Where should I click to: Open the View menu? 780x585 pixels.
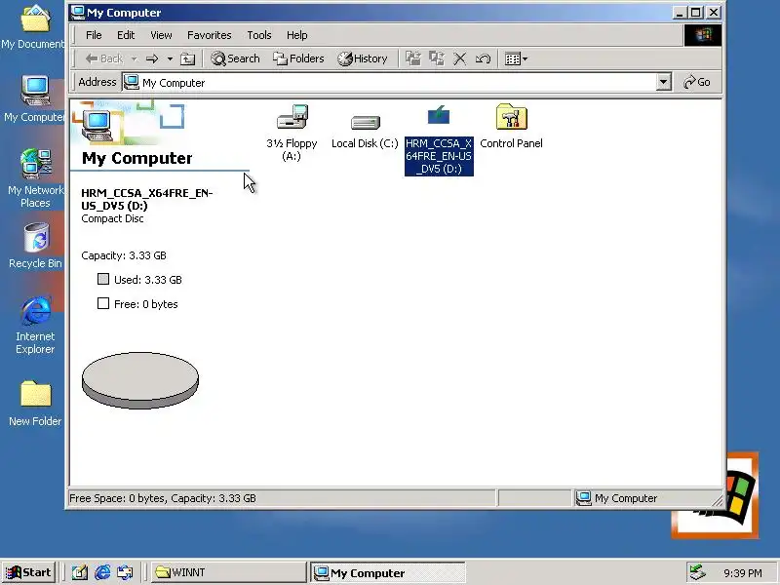pos(161,35)
